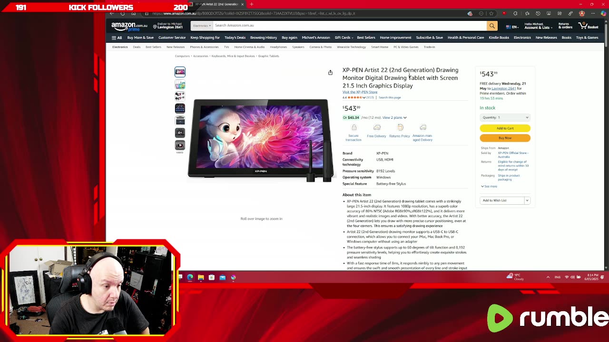Viewport: 609px width, 342px height.
Task: Open Kindle Books in nav bar
Action: coord(499,38)
